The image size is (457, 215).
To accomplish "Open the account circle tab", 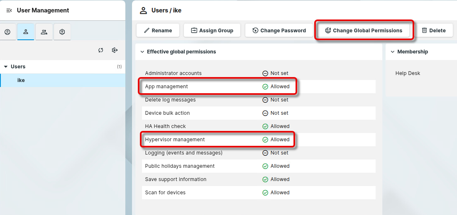I will click(7, 32).
